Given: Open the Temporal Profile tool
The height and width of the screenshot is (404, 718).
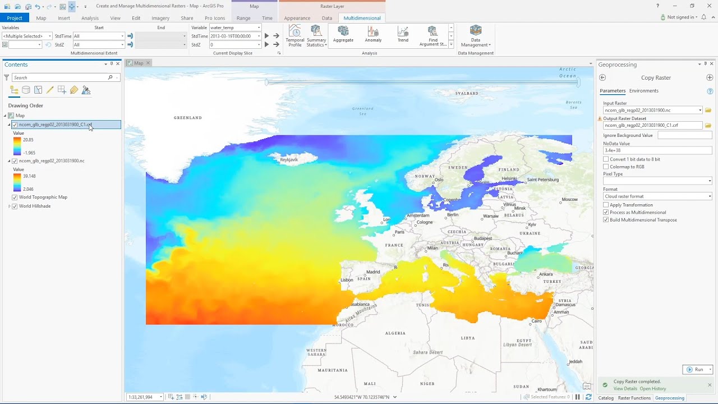Looking at the screenshot, I should click(294, 36).
